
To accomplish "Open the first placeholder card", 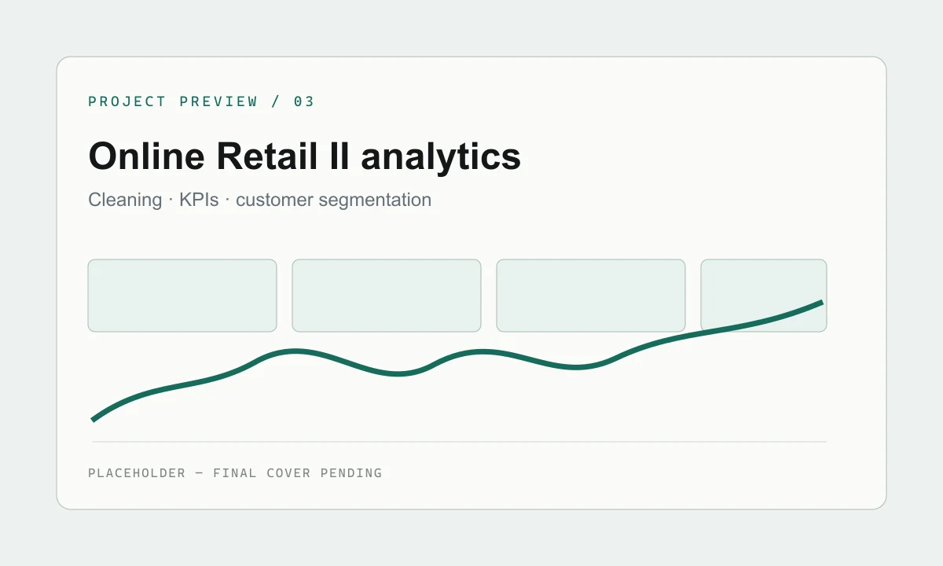I will (x=182, y=296).
